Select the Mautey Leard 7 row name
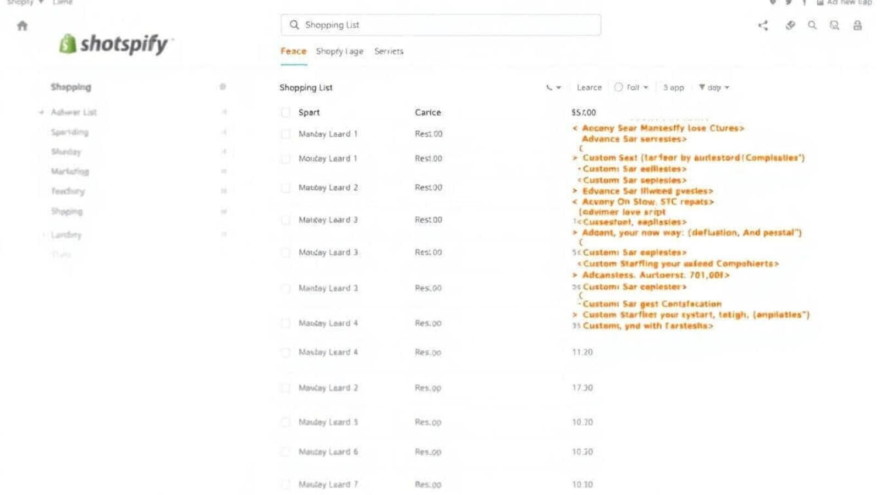Screen dimensions: 880x495 click(x=328, y=485)
